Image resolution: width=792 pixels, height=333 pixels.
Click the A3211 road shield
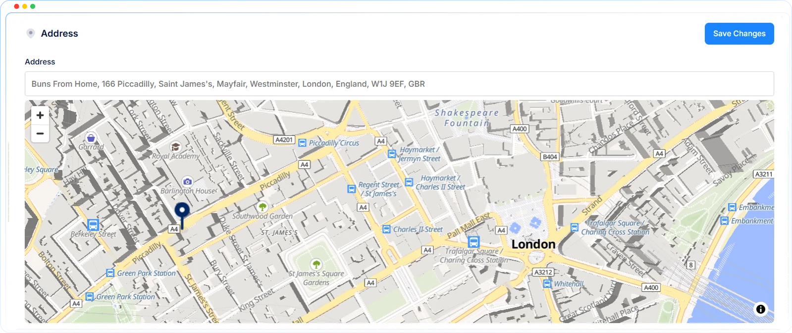pos(763,174)
